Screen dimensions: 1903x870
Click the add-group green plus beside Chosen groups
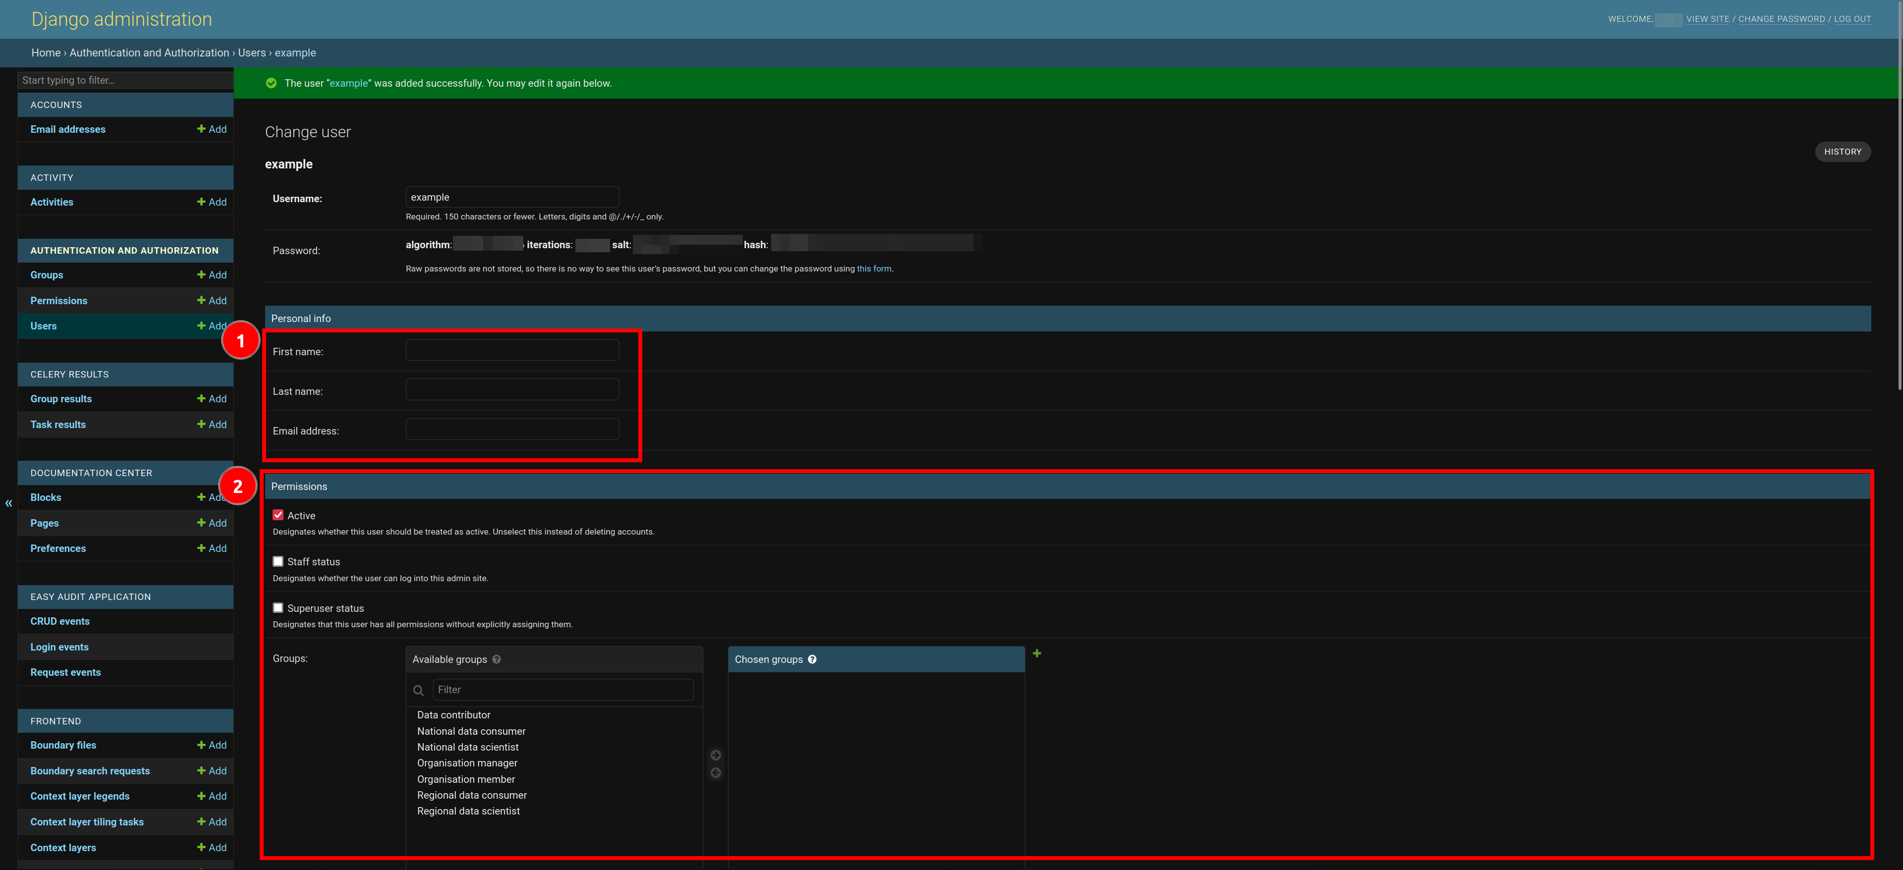pyautogui.click(x=1036, y=653)
